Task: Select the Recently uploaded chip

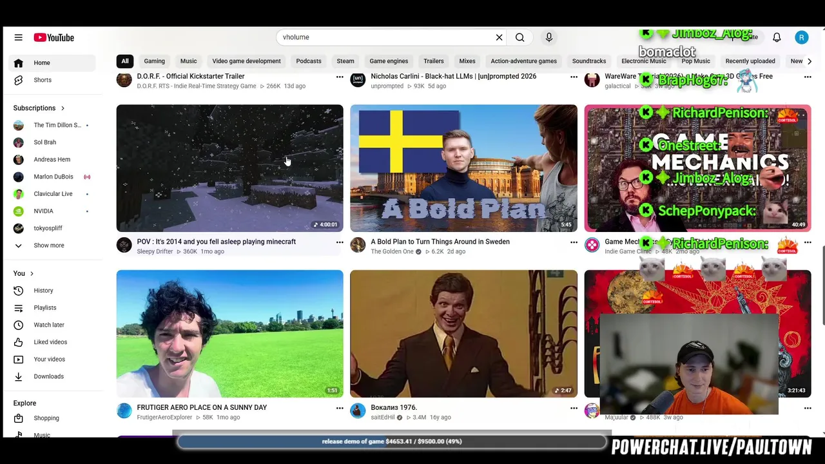Action: (x=750, y=61)
